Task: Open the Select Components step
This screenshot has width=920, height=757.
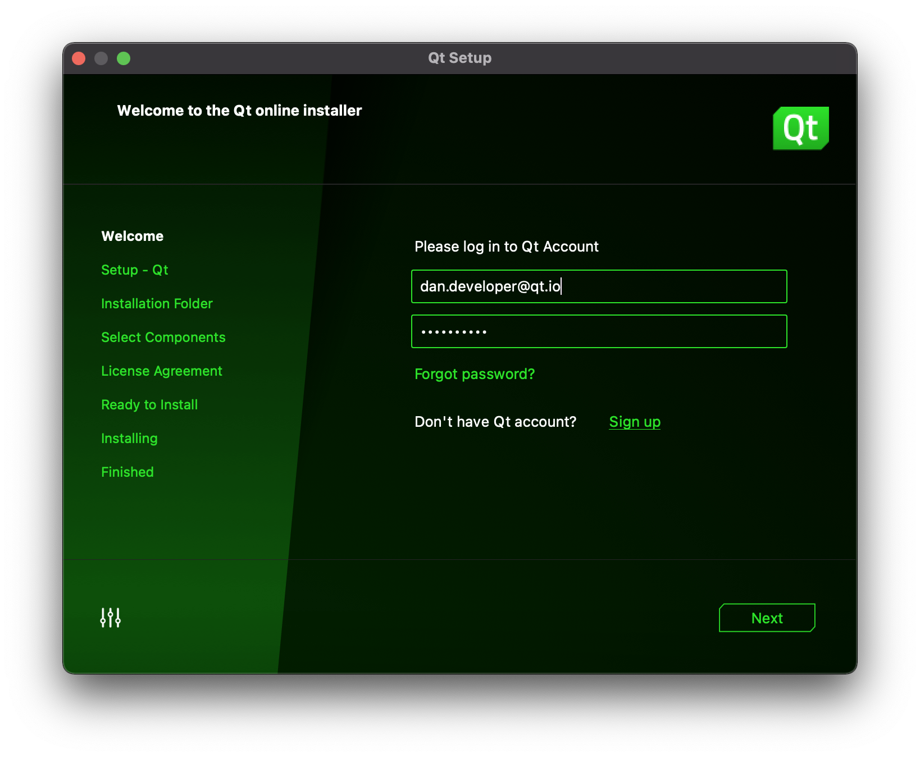Action: pyautogui.click(x=163, y=338)
